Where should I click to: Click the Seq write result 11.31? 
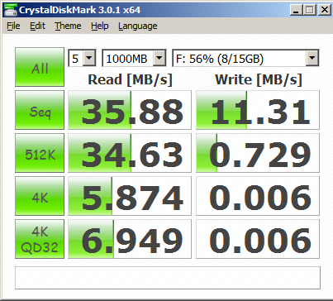258,110
